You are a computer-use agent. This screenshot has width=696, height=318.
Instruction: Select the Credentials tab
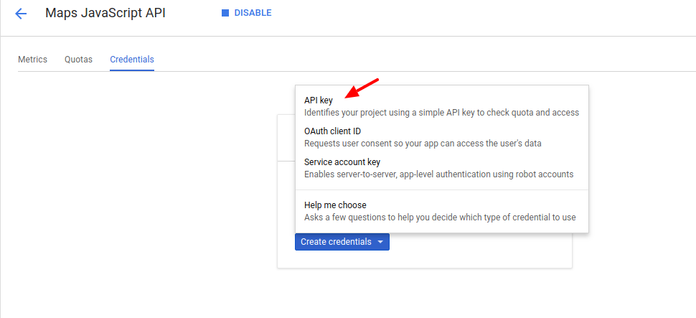tap(132, 60)
